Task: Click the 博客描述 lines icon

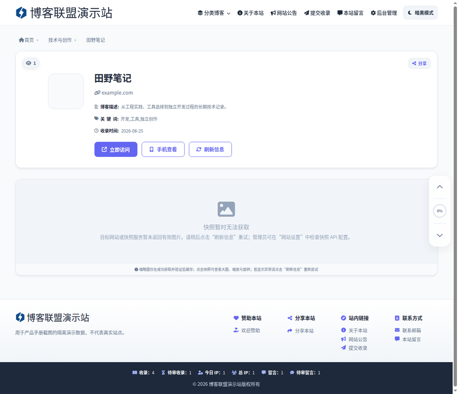Action: (96, 107)
